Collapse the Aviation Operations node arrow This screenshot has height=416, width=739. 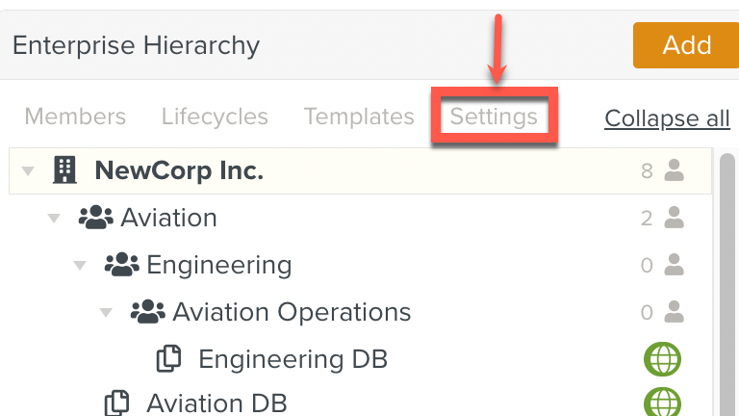tap(106, 312)
